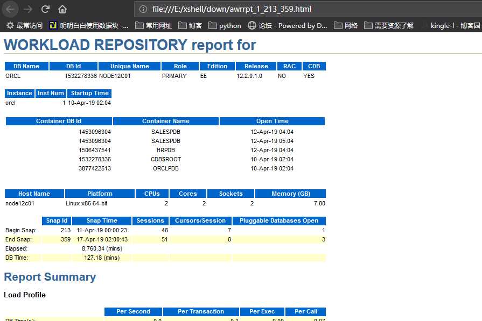Click the Release column header

tap(256, 66)
